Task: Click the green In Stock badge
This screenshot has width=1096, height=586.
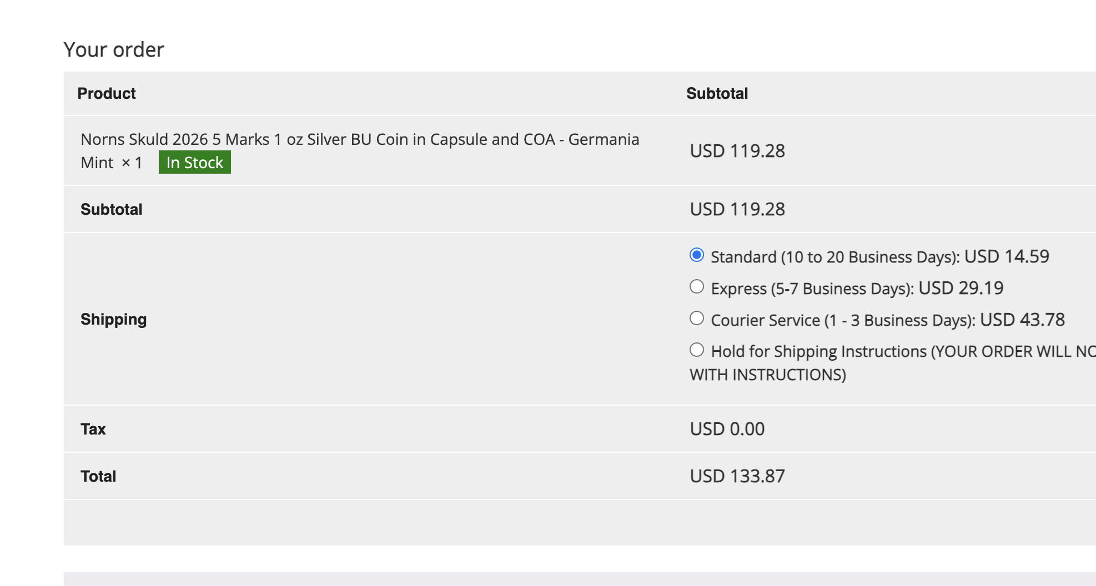Action: (194, 163)
